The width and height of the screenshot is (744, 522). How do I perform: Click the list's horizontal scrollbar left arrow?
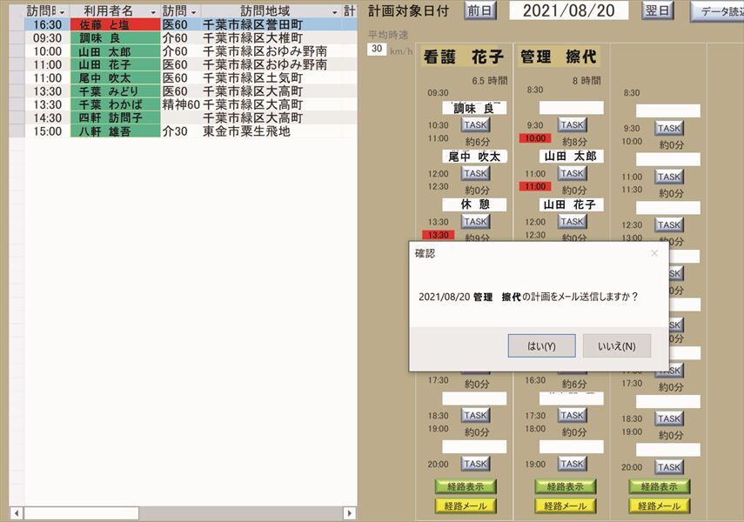[17, 513]
